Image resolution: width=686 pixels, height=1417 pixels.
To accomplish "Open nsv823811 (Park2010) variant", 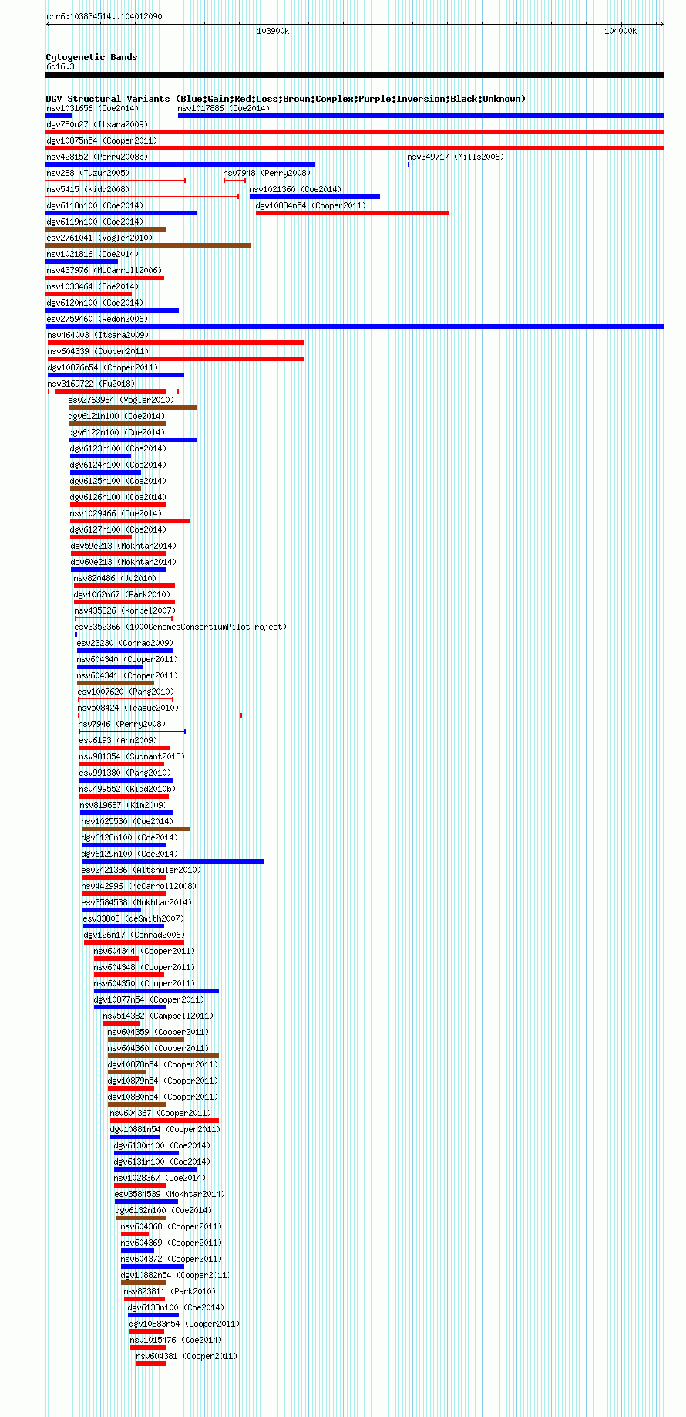I will 170,1292.
